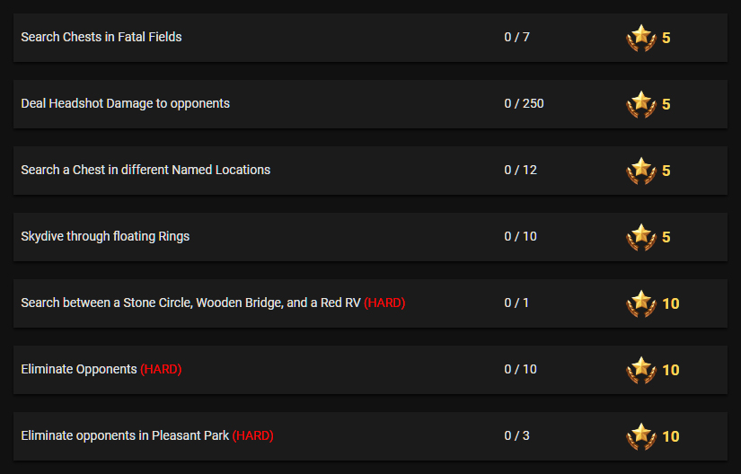This screenshot has height=474, width=741.
Task: Click the star icon beside Headshot Damage challenge
Action: click(641, 104)
